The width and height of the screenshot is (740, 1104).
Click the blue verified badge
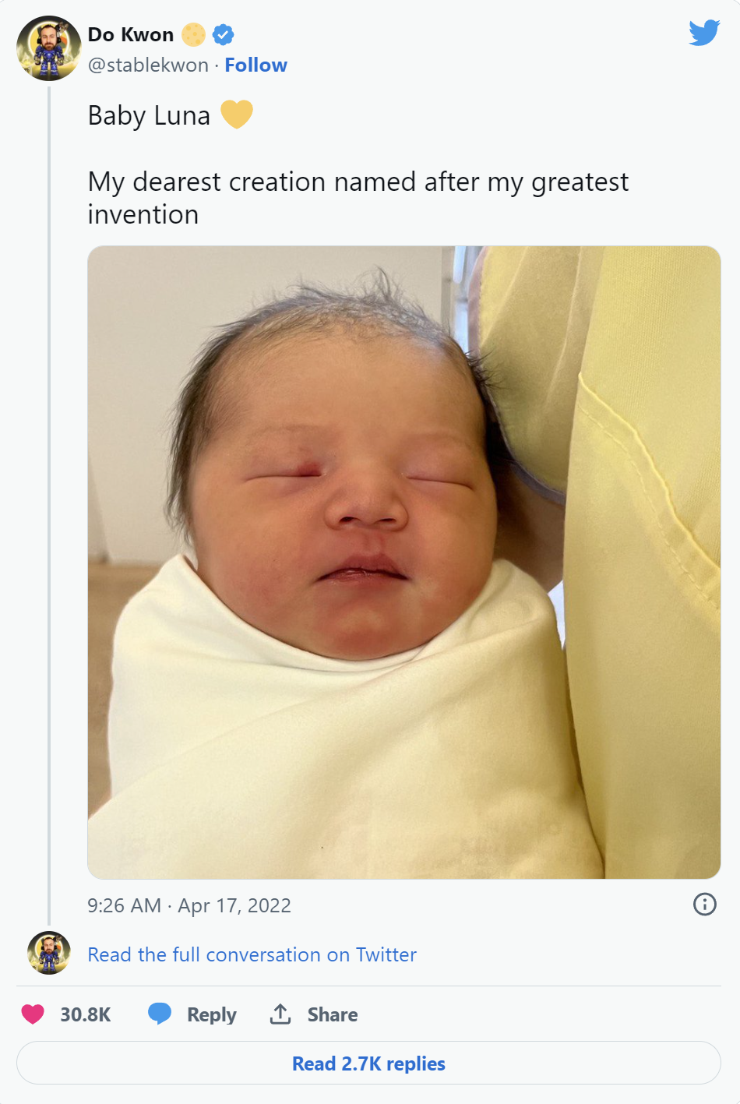click(x=224, y=34)
